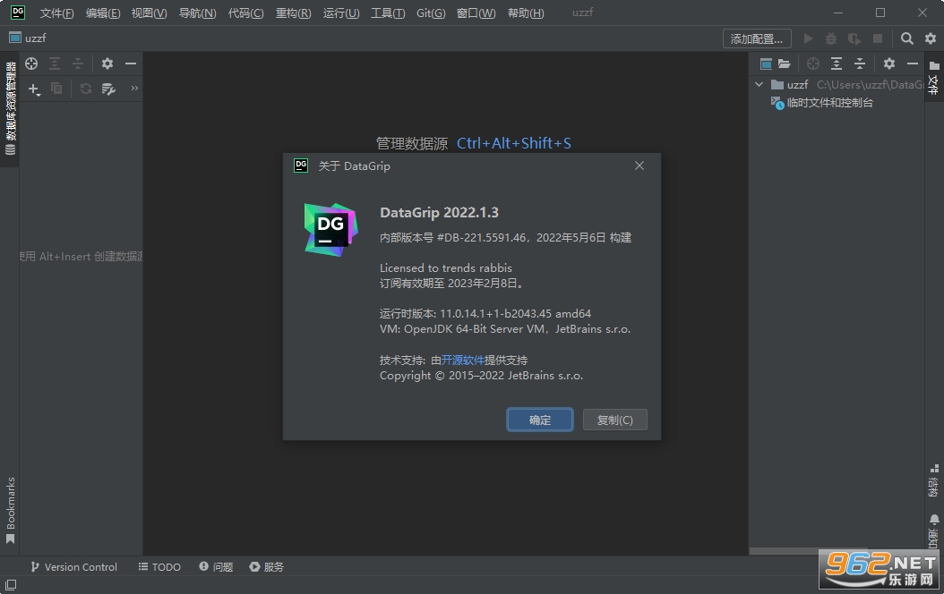The width and height of the screenshot is (944, 594).
Task: Open the 代码(C) menu
Action: point(245,13)
